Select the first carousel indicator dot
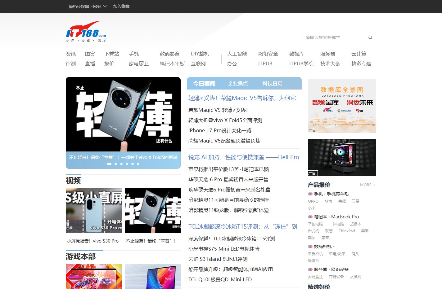Image resolution: width=442 pixels, height=289 pixels. tap(109, 164)
